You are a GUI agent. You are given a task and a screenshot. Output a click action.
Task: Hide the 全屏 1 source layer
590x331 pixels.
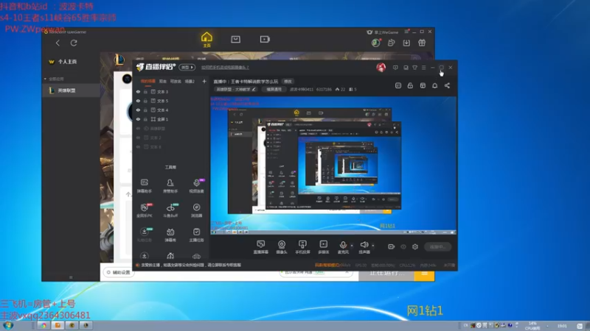click(x=138, y=119)
